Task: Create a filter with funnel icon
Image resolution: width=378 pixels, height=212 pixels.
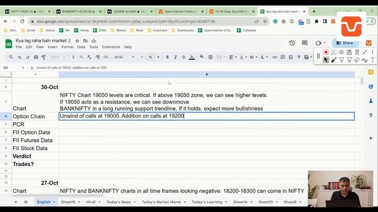Action: click(x=299, y=57)
